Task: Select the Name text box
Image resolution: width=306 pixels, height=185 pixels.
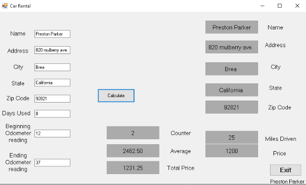Action: [x=52, y=34]
